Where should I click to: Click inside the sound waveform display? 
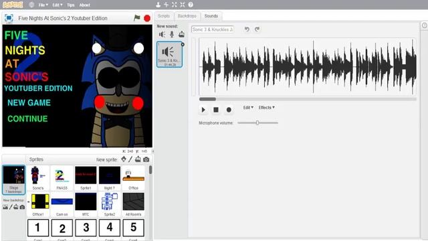(x=308, y=67)
